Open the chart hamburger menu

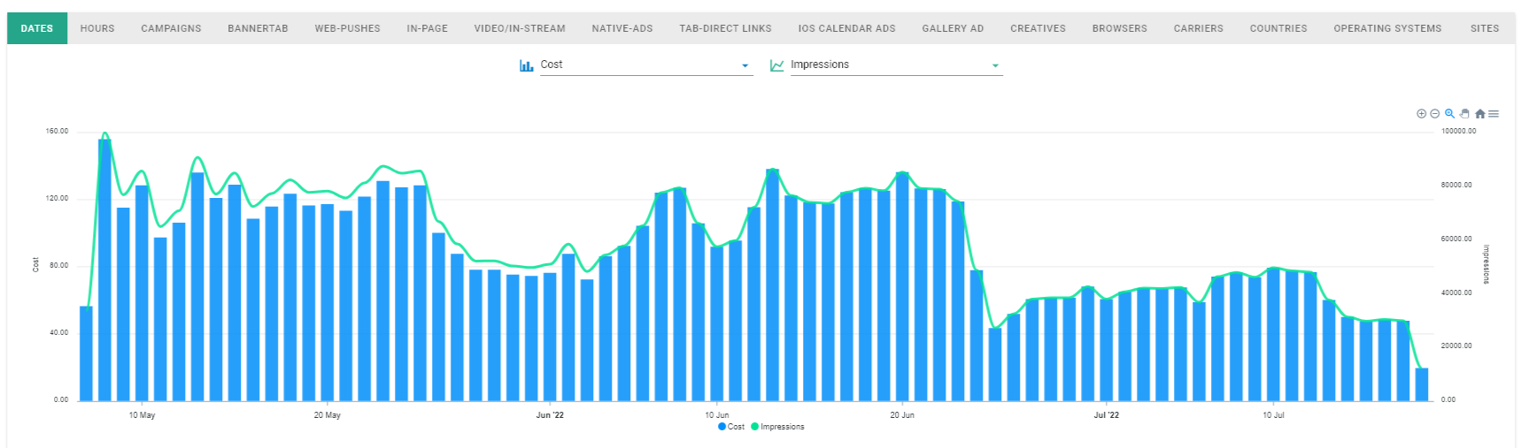[x=1494, y=114]
